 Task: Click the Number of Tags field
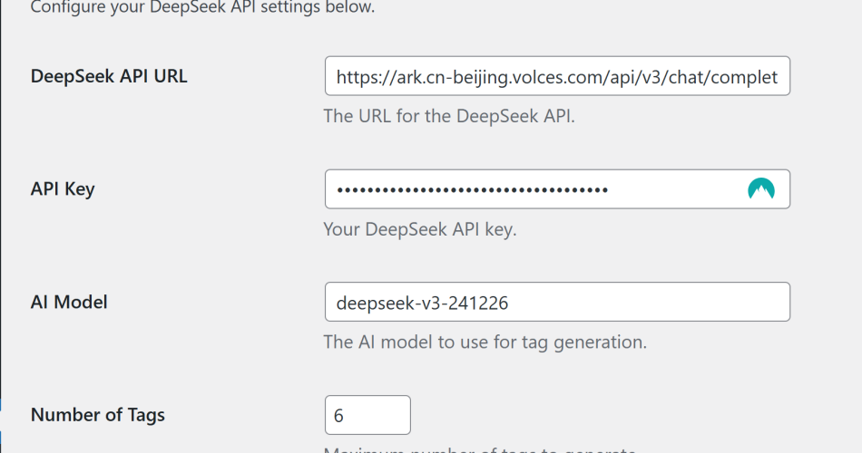367,415
